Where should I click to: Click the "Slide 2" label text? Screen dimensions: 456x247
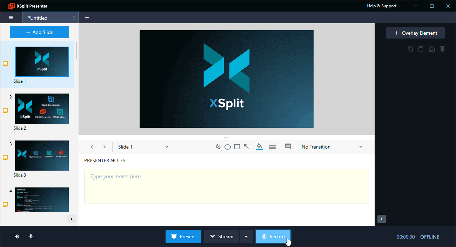tap(20, 128)
